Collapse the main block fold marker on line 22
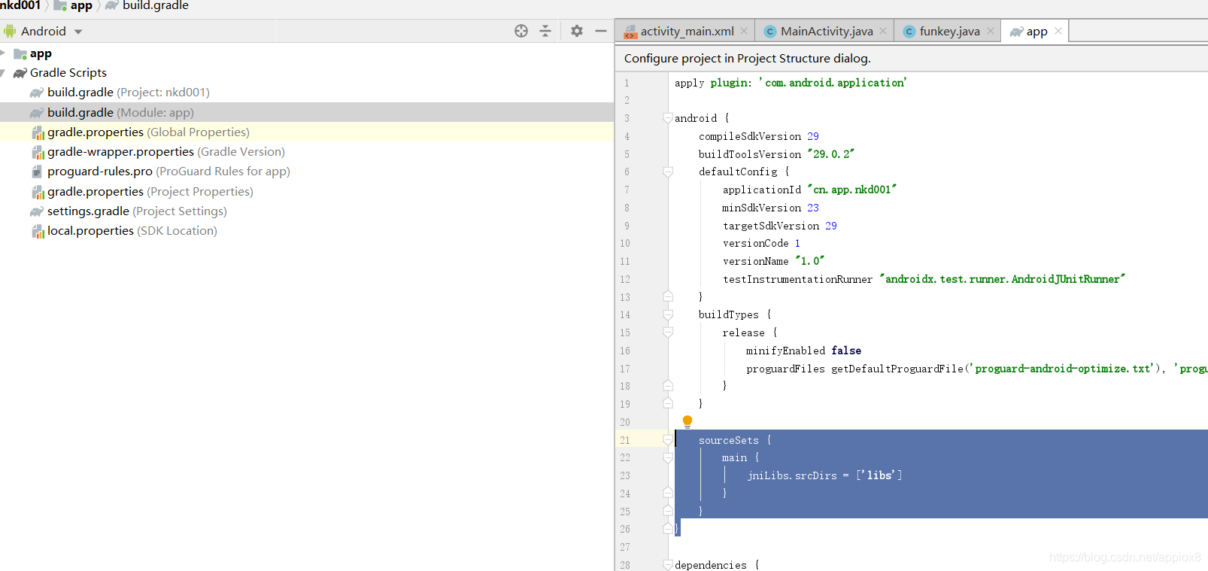 pyautogui.click(x=668, y=457)
